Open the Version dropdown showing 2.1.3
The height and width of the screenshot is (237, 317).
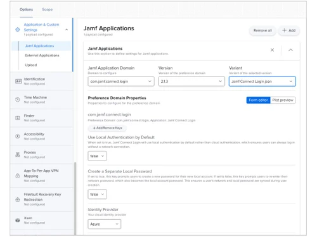point(191,82)
